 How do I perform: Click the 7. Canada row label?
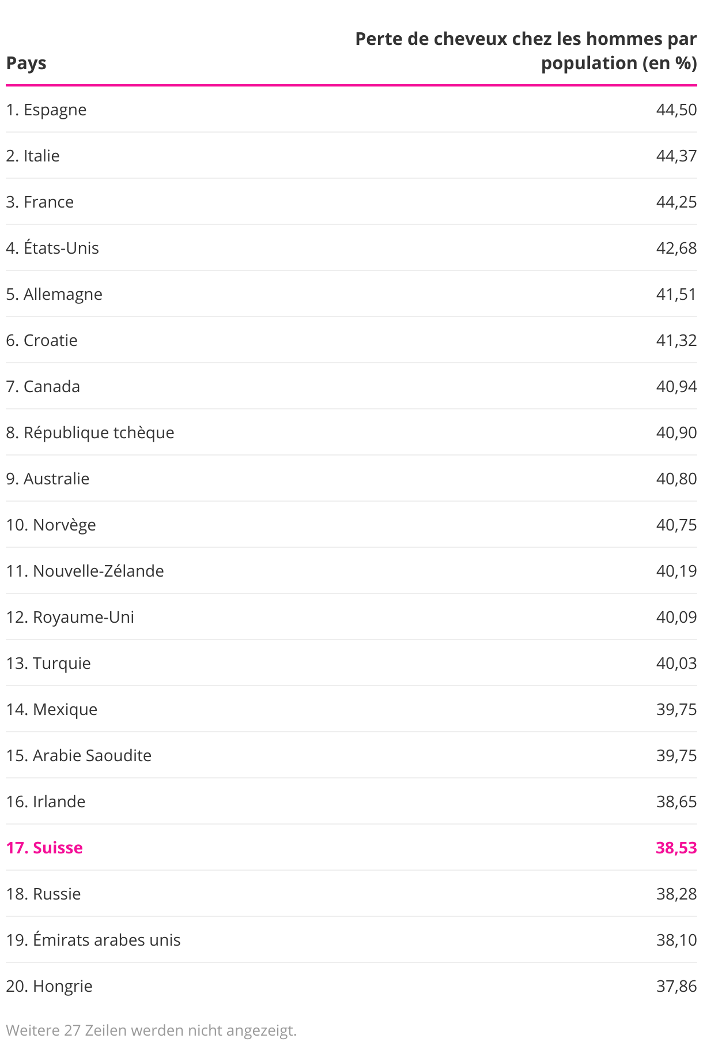coord(43,386)
